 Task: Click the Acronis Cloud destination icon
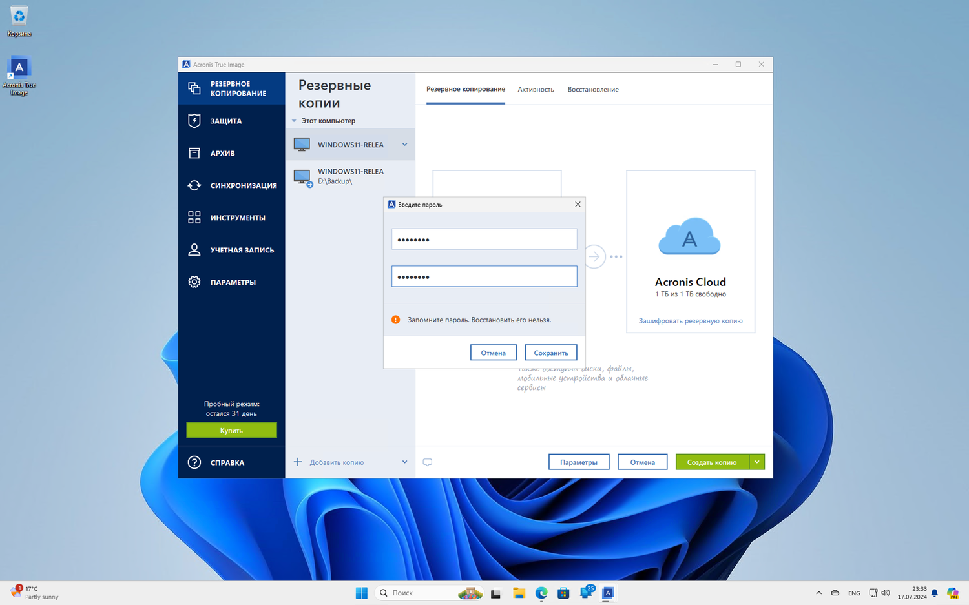click(x=689, y=236)
